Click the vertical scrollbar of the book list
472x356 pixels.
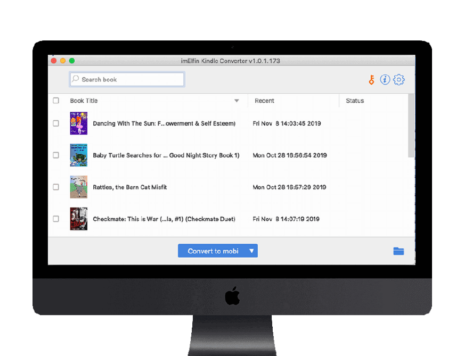point(411,126)
